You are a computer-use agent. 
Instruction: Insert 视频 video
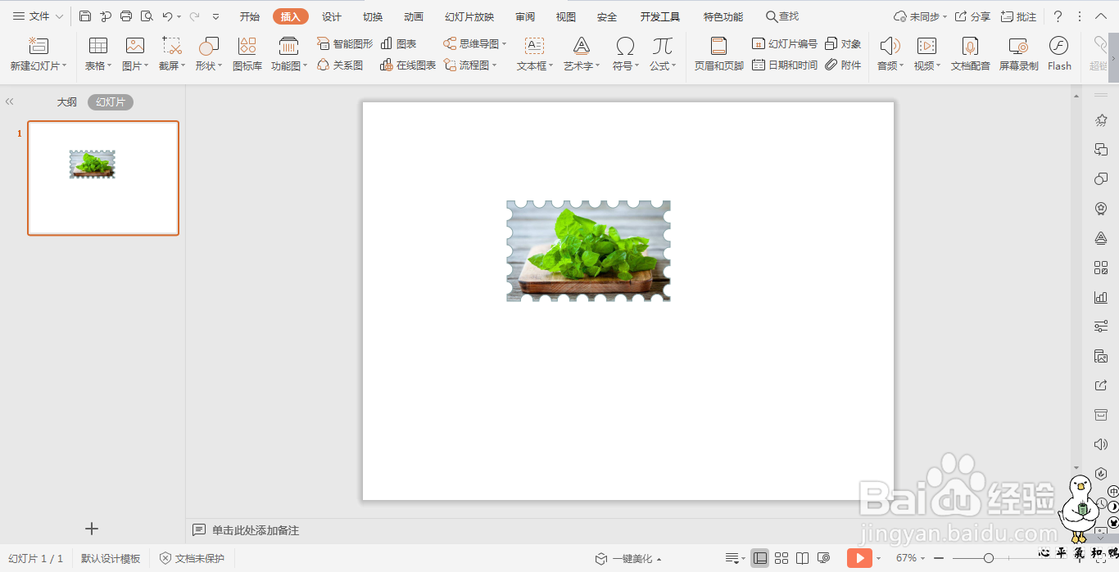927,54
